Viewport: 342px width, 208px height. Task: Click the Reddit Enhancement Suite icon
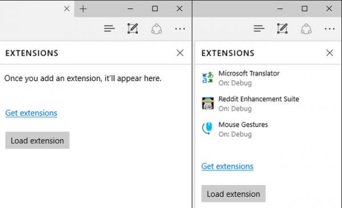tap(207, 103)
